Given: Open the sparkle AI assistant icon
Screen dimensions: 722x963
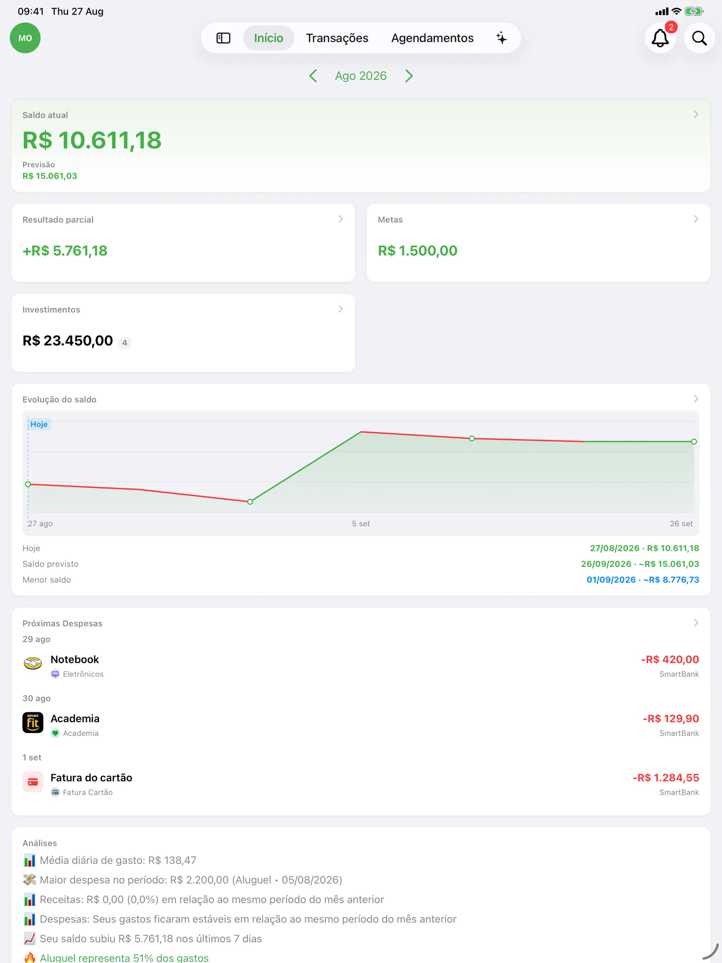Looking at the screenshot, I should click(501, 38).
